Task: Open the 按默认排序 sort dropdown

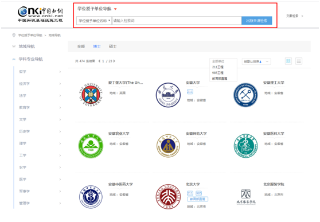Action: click(256, 61)
